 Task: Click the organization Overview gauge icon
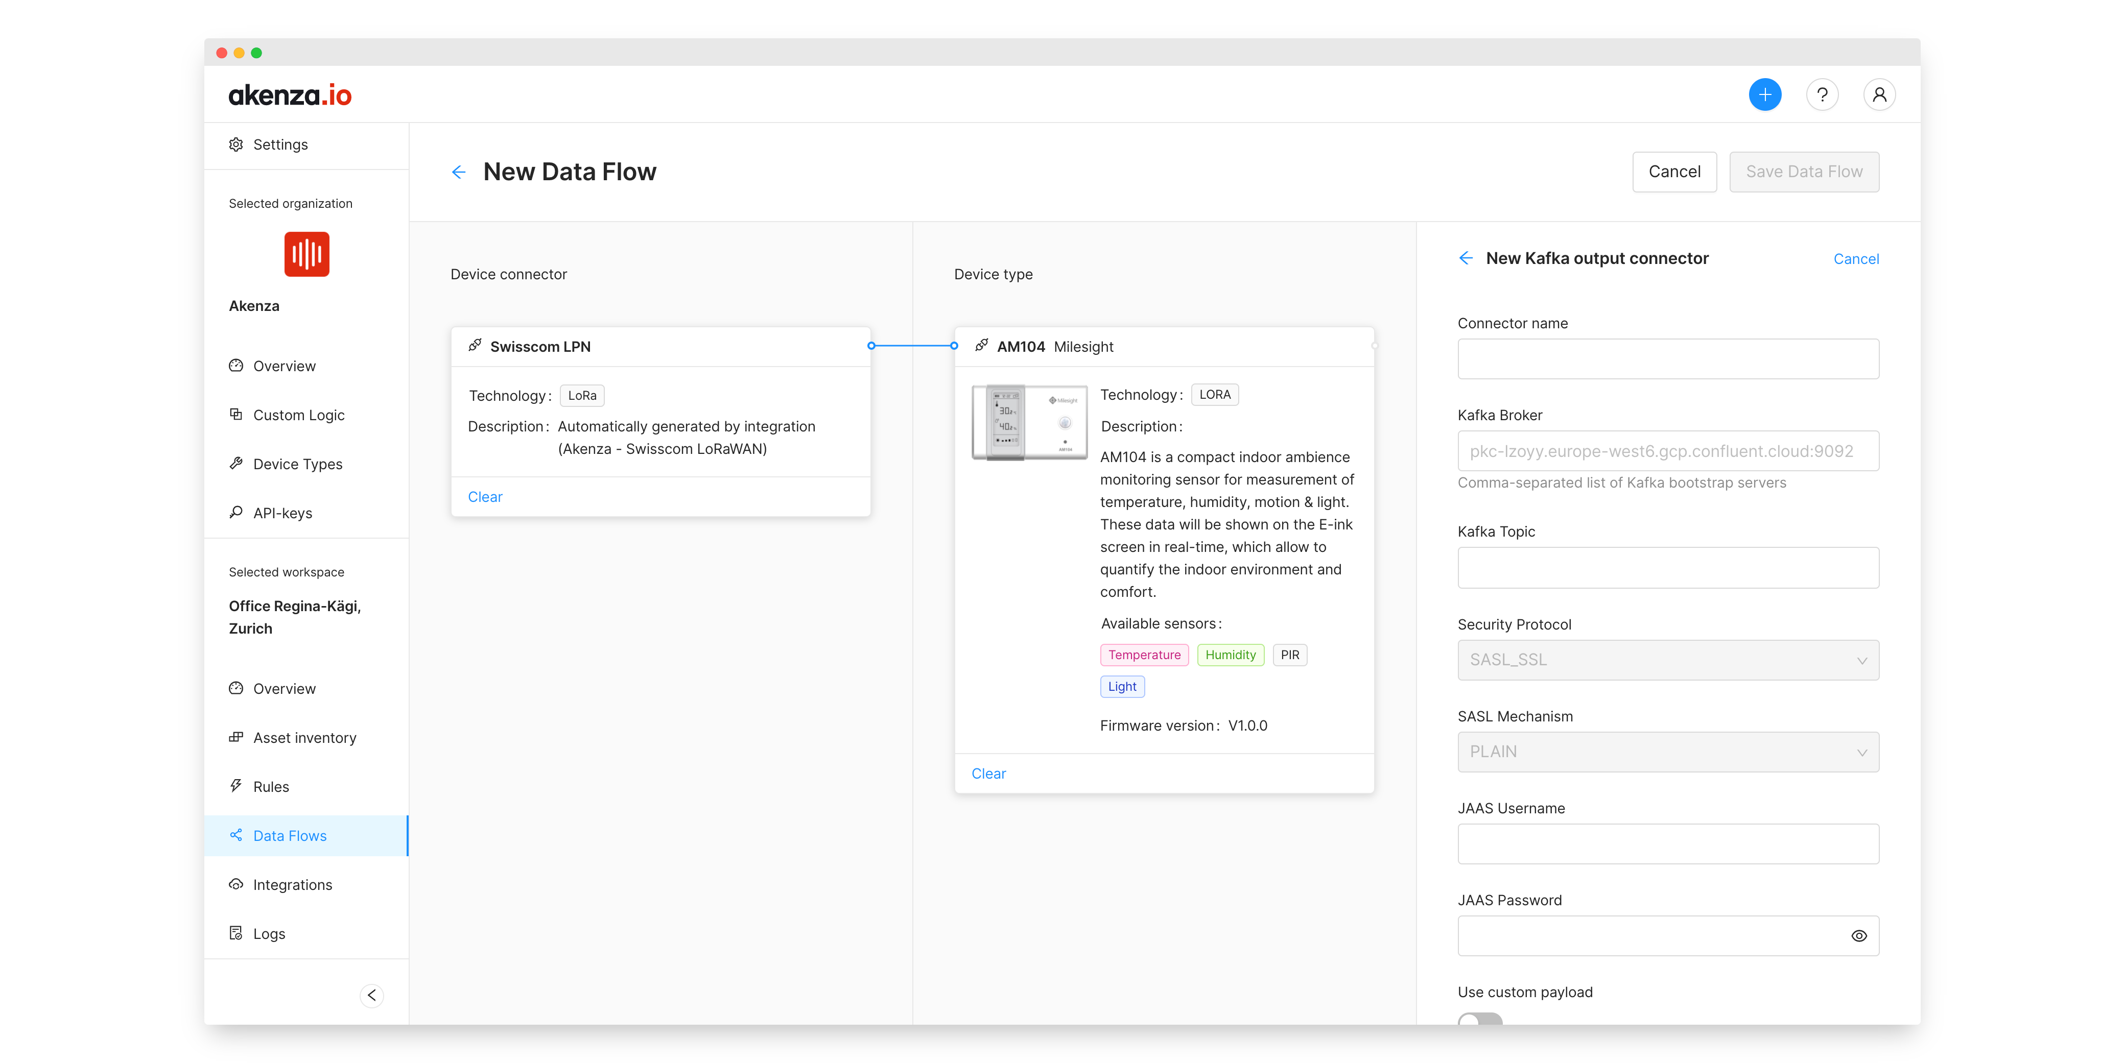tap(236, 366)
